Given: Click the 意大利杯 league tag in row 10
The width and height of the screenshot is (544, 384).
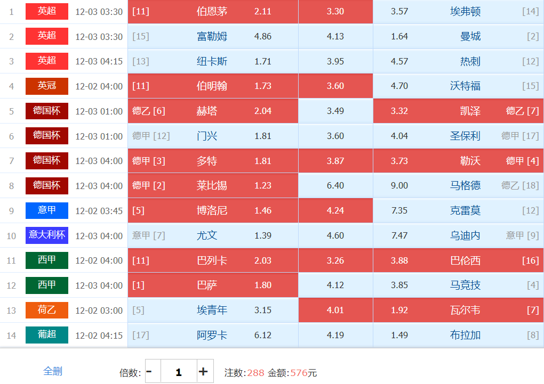Looking at the screenshot, I should (47, 235).
